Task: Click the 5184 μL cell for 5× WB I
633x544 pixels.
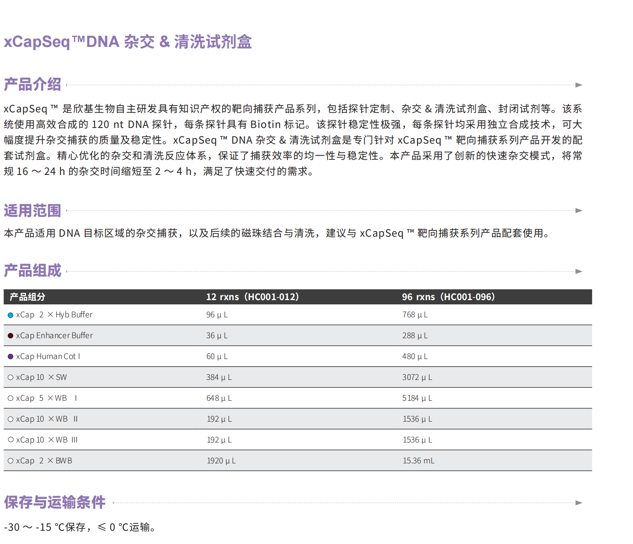Action: click(x=417, y=398)
